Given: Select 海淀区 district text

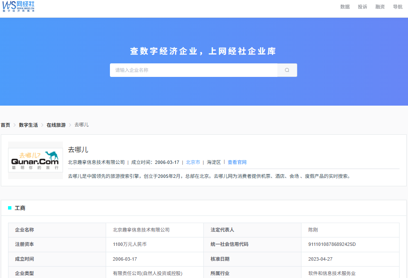Looking at the screenshot, I should coord(214,162).
